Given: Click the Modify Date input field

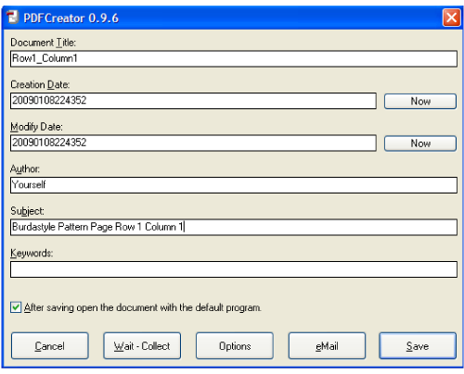Looking at the screenshot, I should tap(193, 143).
